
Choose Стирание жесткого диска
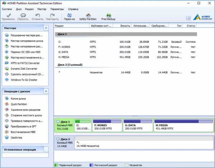click(23, 115)
